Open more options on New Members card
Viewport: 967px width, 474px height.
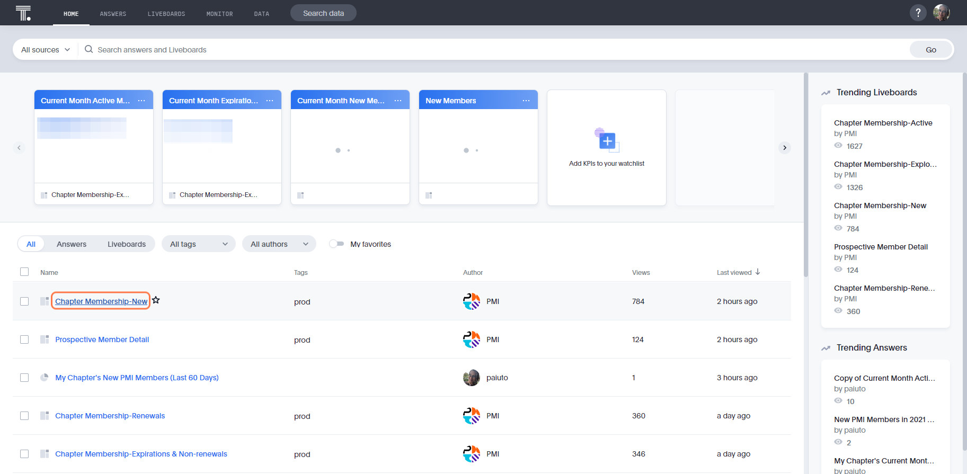click(x=526, y=101)
